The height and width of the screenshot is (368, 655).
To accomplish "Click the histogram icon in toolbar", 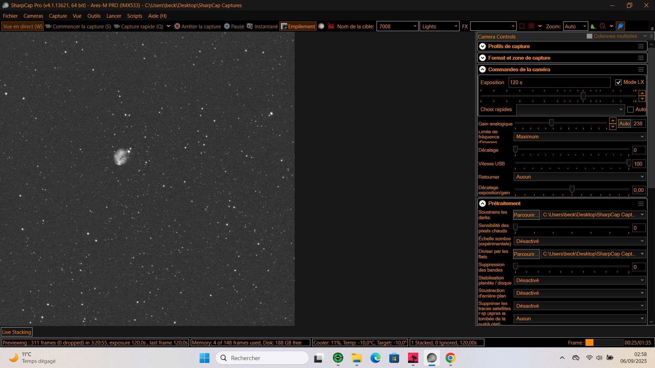I will (593, 26).
